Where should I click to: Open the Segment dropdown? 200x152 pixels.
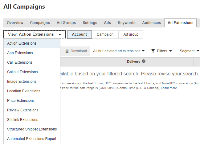pos(190,51)
